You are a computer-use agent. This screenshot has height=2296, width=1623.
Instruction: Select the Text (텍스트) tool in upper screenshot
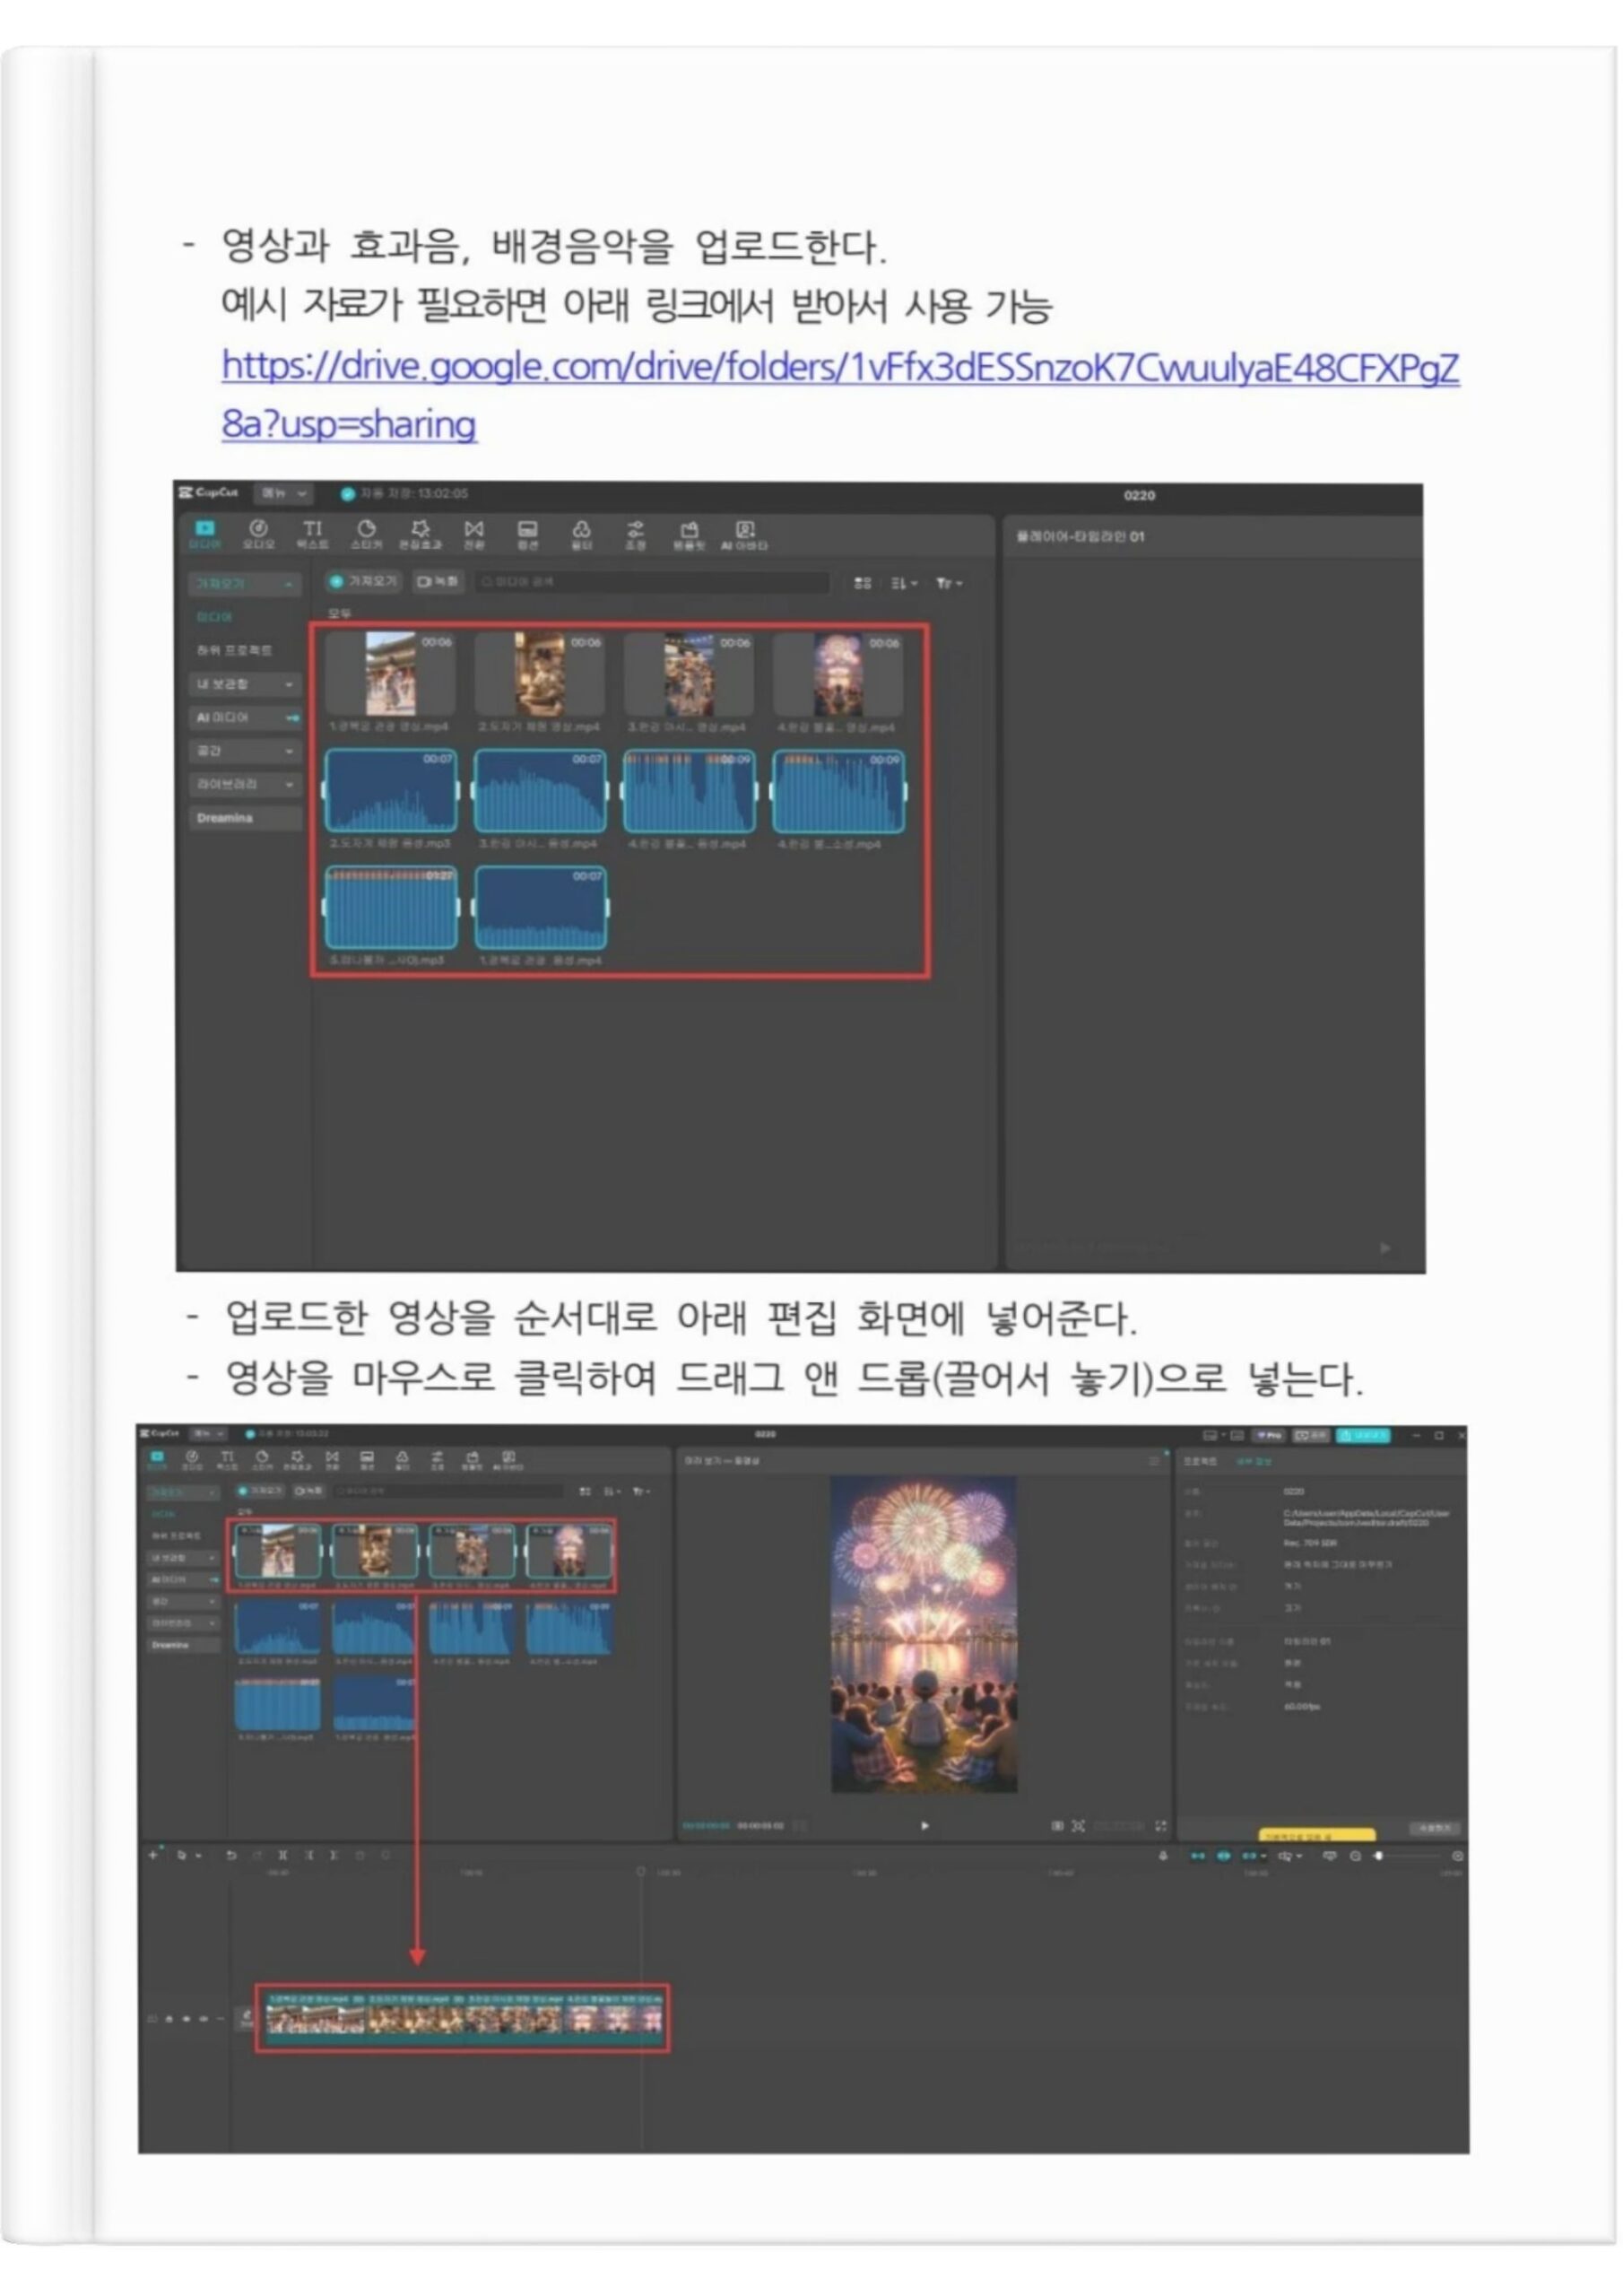[x=312, y=534]
